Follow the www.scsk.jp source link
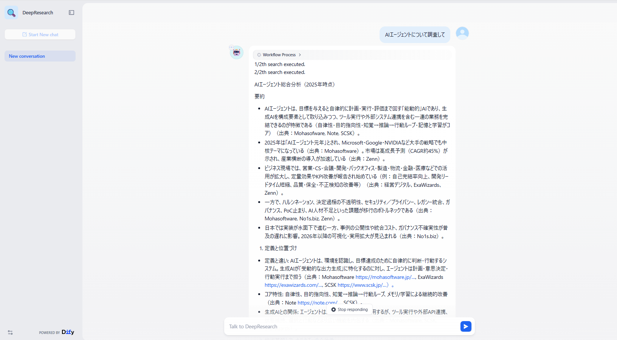 tap(363, 285)
